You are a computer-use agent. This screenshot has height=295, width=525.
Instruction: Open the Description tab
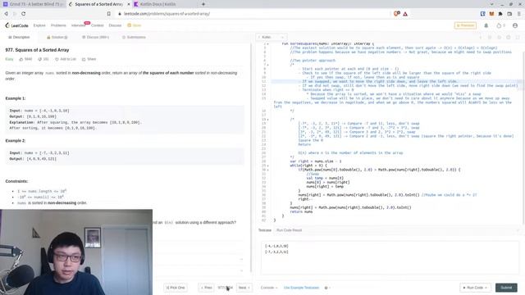coord(19,37)
